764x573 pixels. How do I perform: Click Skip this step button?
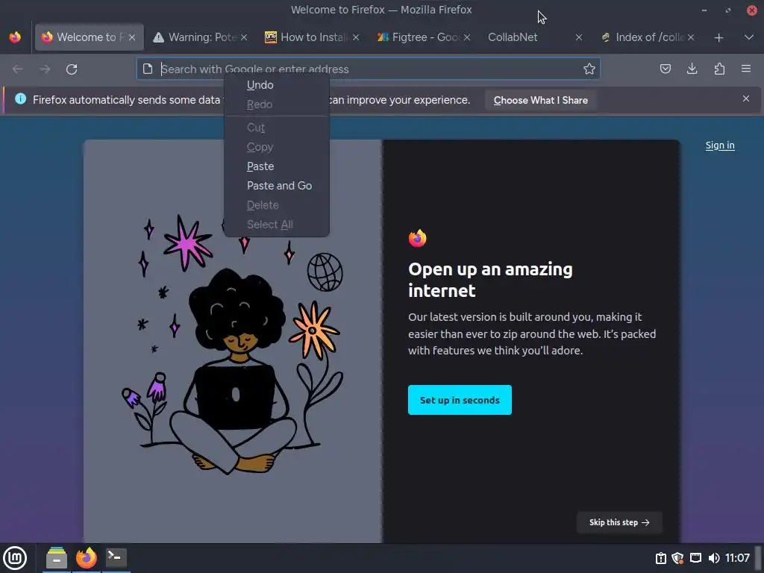click(619, 522)
